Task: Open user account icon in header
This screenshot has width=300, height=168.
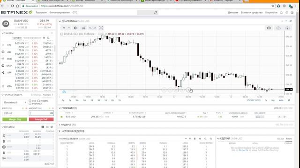Action: point(292,13)
